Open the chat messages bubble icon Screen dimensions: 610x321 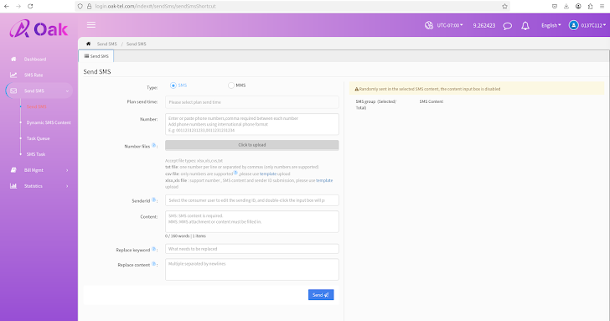(x=507, y=26)
